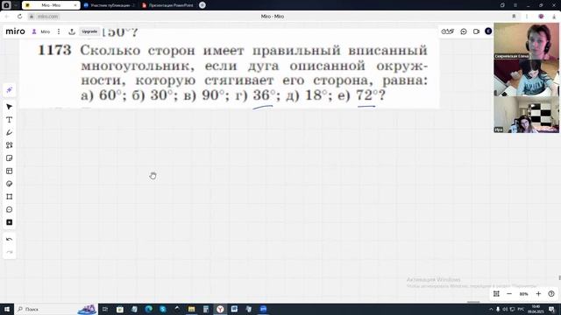Image resolution: width=561 pixels, height=315 pixels.
Task: Select the frame tool
Action: (10, 197)
